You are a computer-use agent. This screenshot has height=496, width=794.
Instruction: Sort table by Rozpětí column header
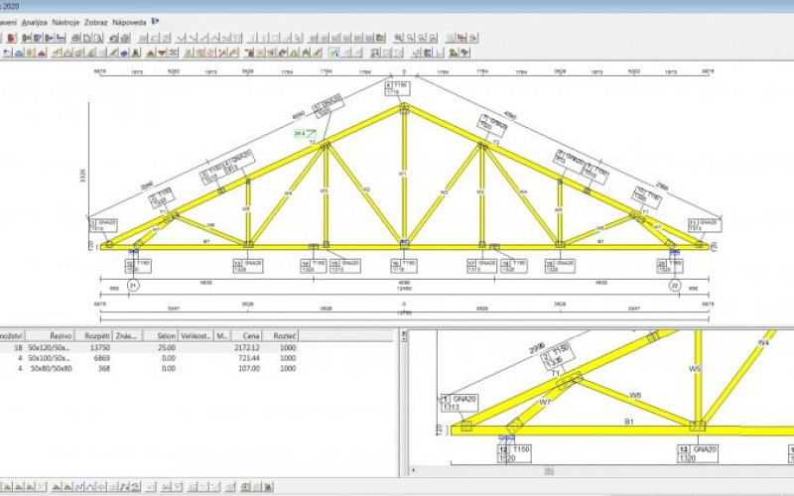(x=93, y=335)
